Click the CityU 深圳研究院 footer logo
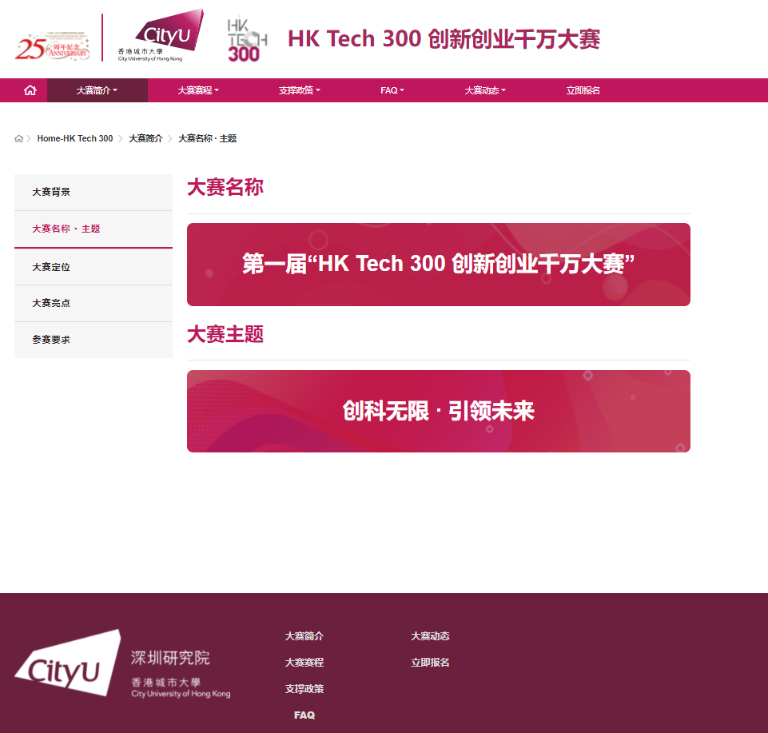 [x=122, y=663]
